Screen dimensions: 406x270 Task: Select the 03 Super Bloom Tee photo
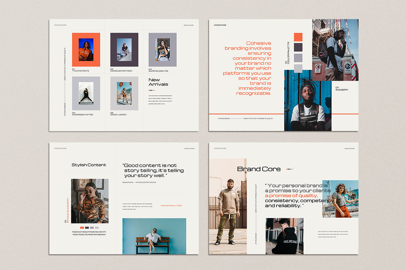tap(162, 50)
